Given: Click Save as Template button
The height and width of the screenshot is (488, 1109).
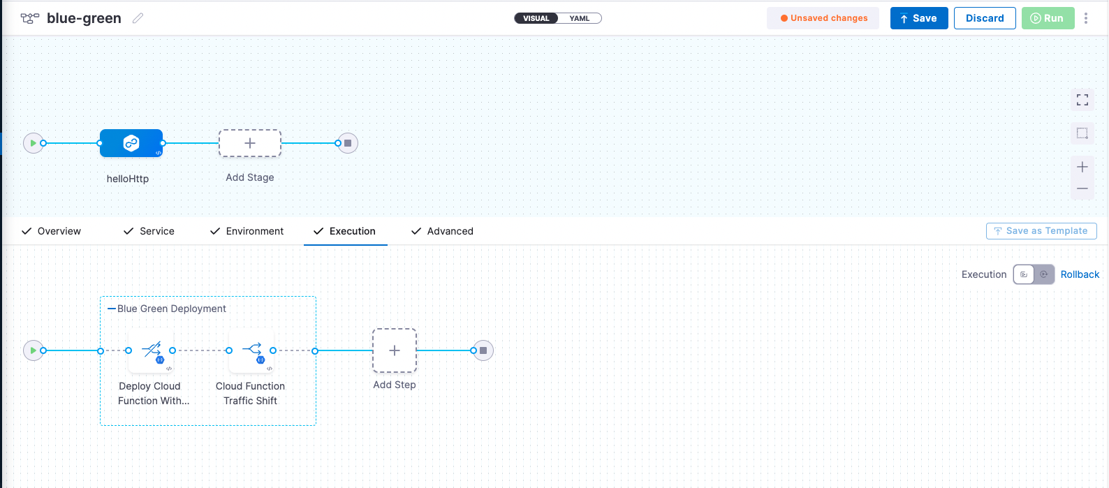Looking at the screenshot, I should click(1041, 231).
